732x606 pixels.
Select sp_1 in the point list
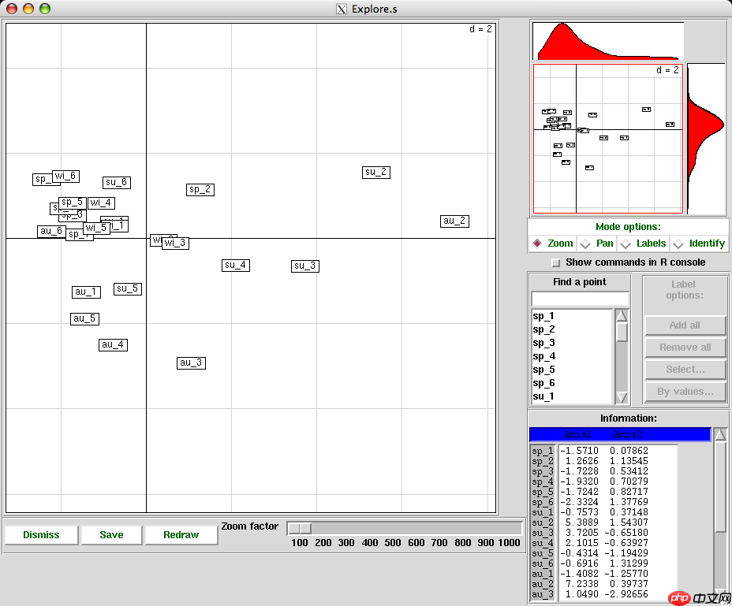coord(571,316)
